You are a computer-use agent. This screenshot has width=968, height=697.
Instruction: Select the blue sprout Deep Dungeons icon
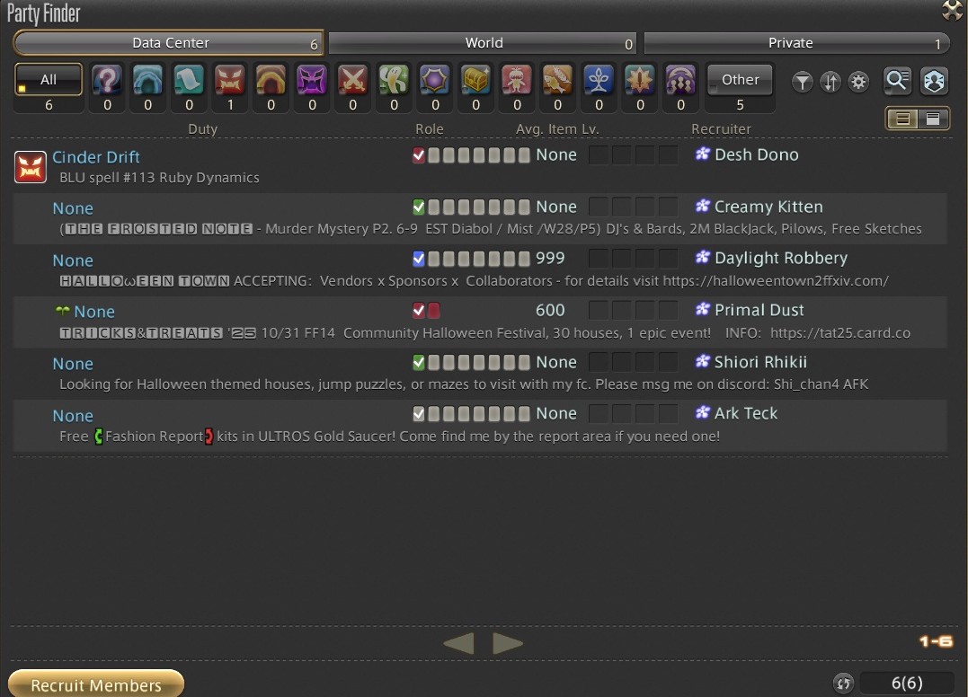[599, 80]
